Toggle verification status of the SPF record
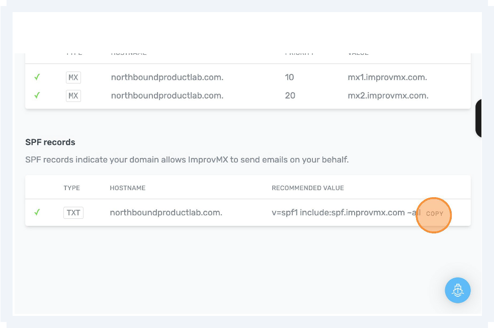This screenshot has height=328, width=494. point(37,212)
